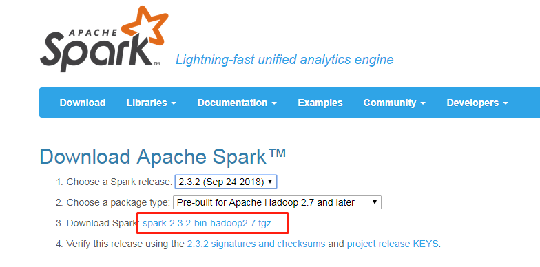
Task: Open the Spark release selector 2.3.2
Action: tap(226, 182)
